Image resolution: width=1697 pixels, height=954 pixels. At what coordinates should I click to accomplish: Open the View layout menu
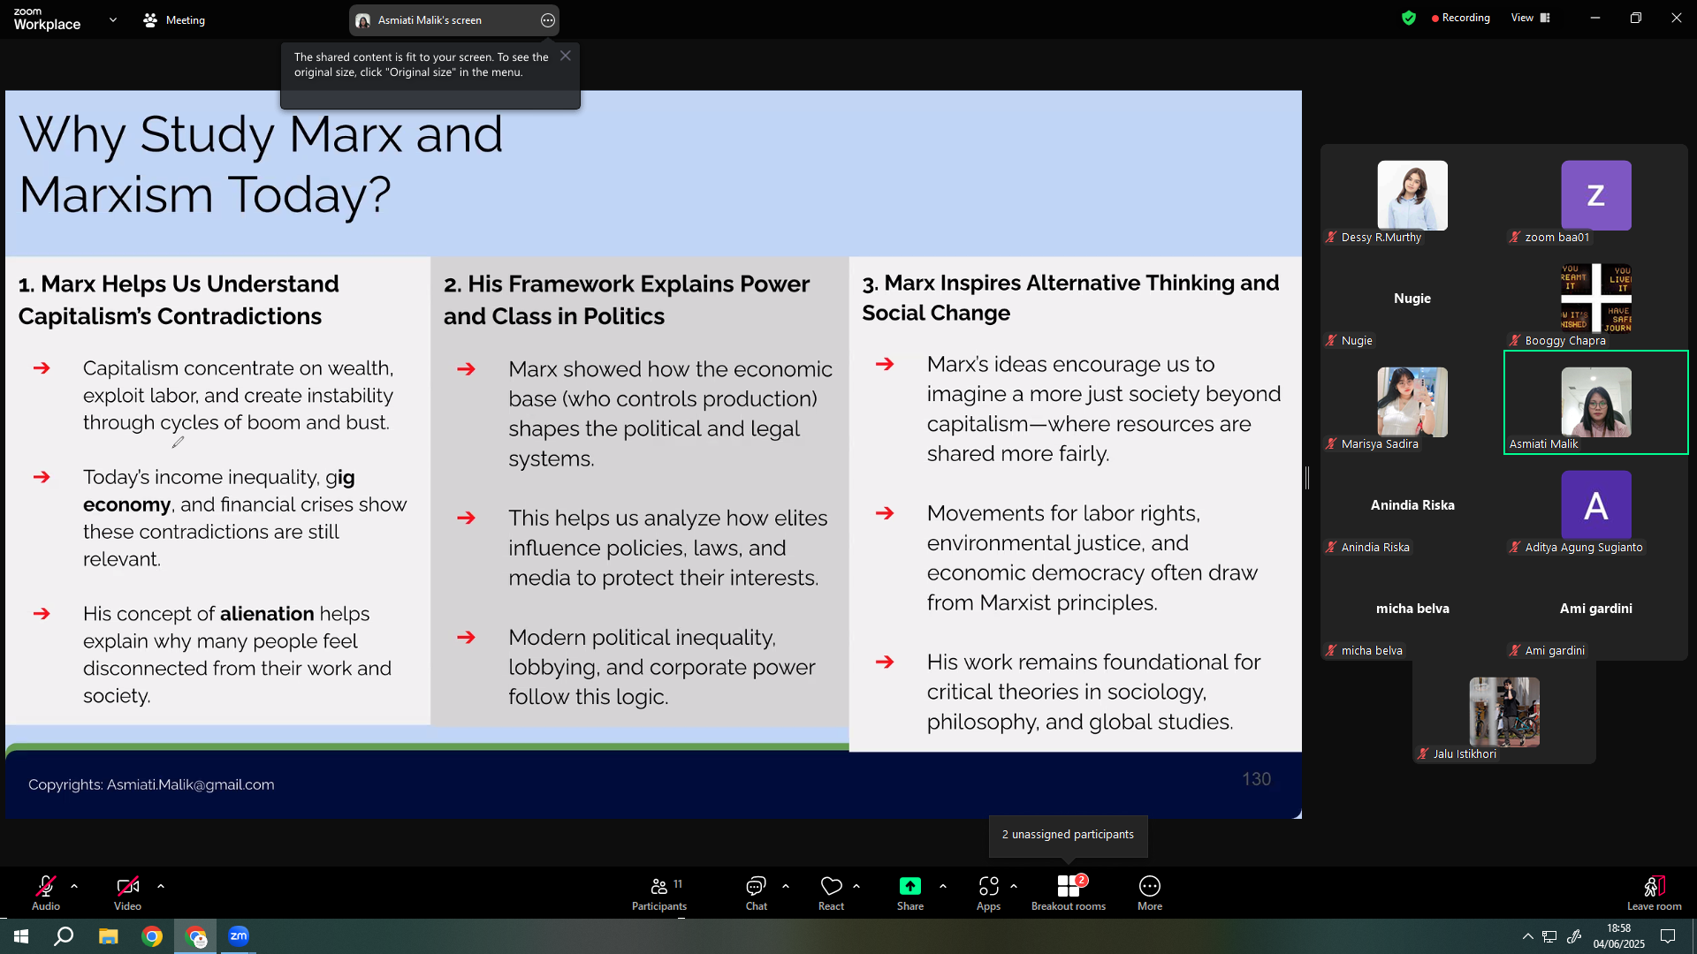tap(1531, 18)
